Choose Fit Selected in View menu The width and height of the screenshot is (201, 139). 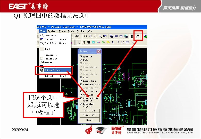coord(55,43)
